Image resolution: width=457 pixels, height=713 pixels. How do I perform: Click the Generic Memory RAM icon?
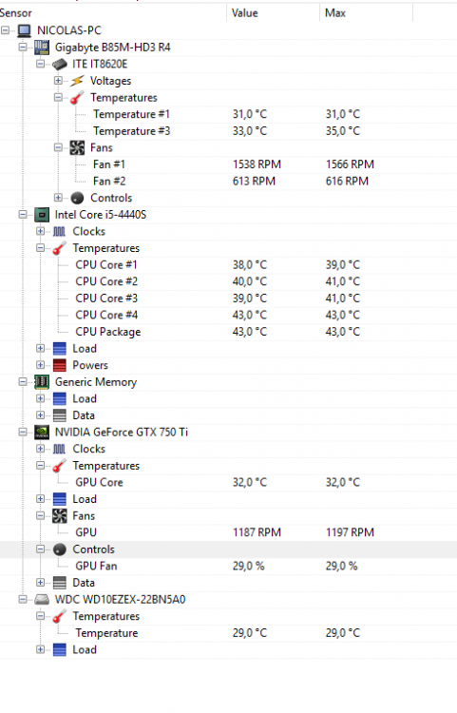point(42,382)
